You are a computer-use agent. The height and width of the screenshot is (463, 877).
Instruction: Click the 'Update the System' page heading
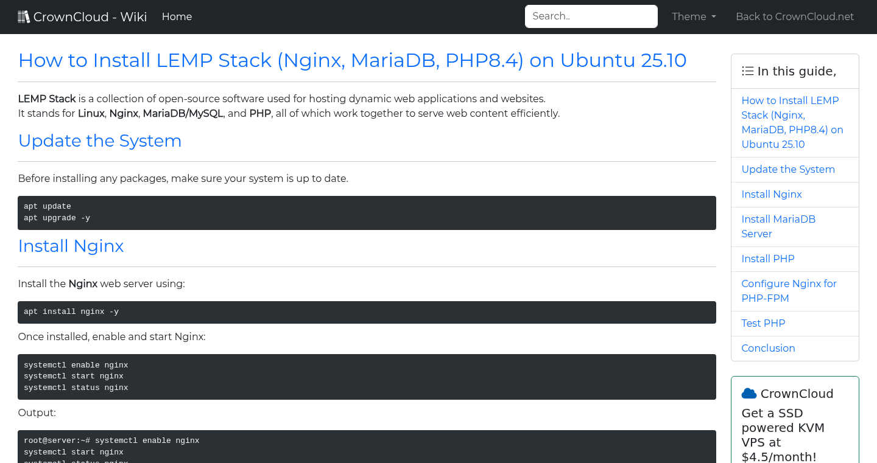tap(100, 141)
